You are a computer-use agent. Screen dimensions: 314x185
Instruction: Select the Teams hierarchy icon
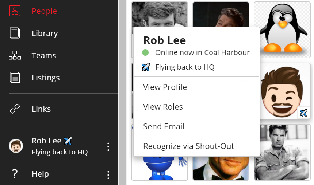[15, 55]
